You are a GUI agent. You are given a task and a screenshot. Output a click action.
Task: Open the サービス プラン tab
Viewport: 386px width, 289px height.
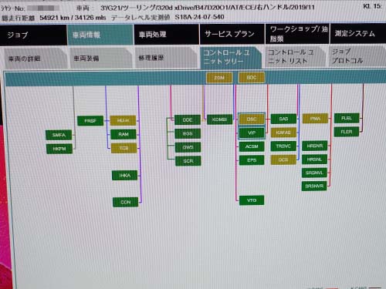(x=232, y=34)
